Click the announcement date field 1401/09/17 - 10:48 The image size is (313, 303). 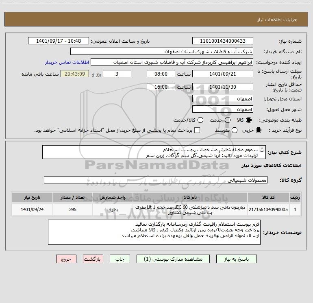coord(59,41)
